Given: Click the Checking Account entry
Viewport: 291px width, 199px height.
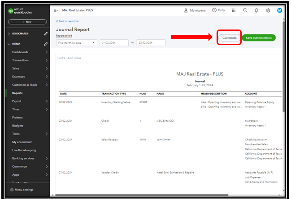Looking at the screenshot, I should pyautogui.click(x=256, y=140).
